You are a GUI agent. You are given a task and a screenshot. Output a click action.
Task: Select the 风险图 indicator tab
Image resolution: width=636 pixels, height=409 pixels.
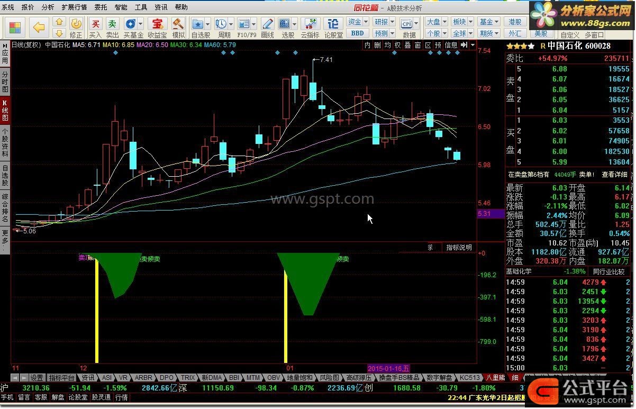coord(329,378)
